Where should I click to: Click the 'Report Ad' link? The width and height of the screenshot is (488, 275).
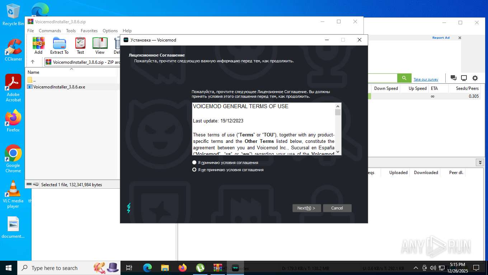coord(441,38)
